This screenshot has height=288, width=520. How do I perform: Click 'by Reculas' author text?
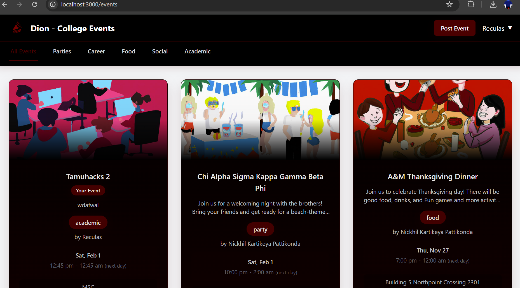pyautogui.click(x=88, y=237)
